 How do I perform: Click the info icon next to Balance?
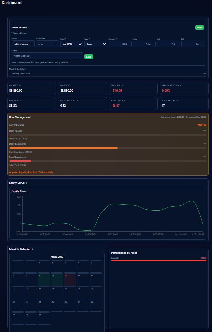pyautogui.click(x=20, y=85)
